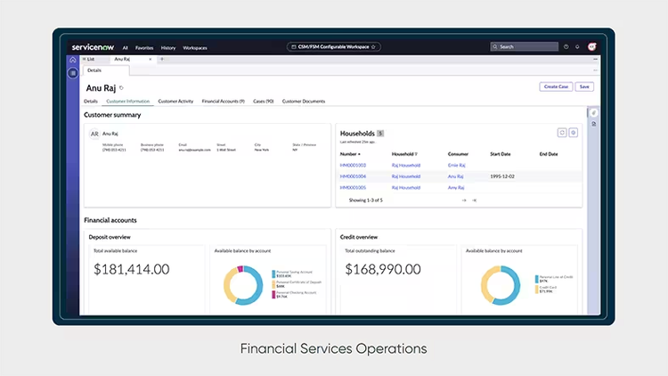Click the yellow Certificate of Deposit legend swatch

point(273,284)
